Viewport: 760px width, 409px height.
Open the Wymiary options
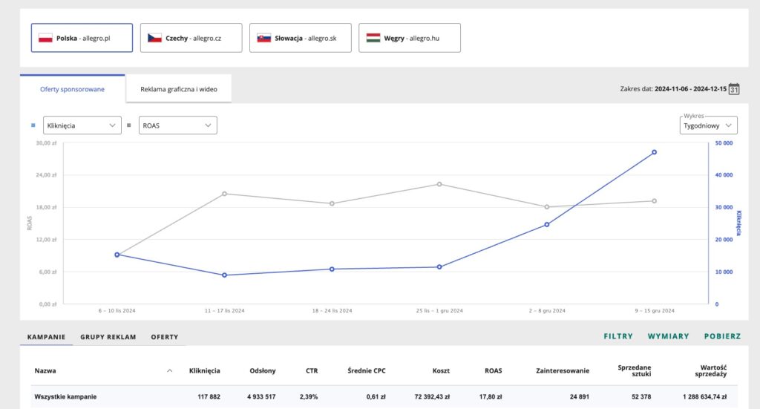(x=668, y=336)
